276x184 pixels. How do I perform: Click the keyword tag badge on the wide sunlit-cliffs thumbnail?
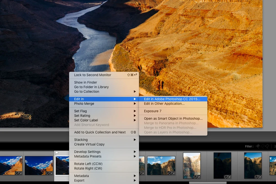pos(170,173)
